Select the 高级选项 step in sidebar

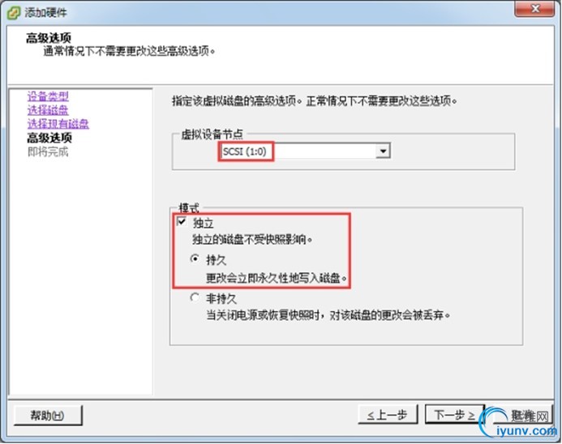[49, 138]
